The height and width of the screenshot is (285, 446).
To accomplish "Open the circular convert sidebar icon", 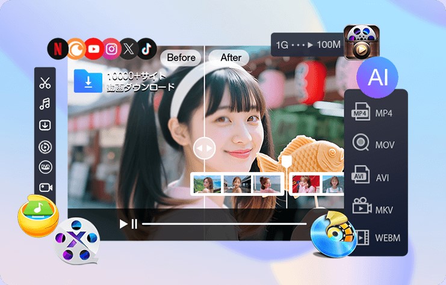I will coord(45,147).
